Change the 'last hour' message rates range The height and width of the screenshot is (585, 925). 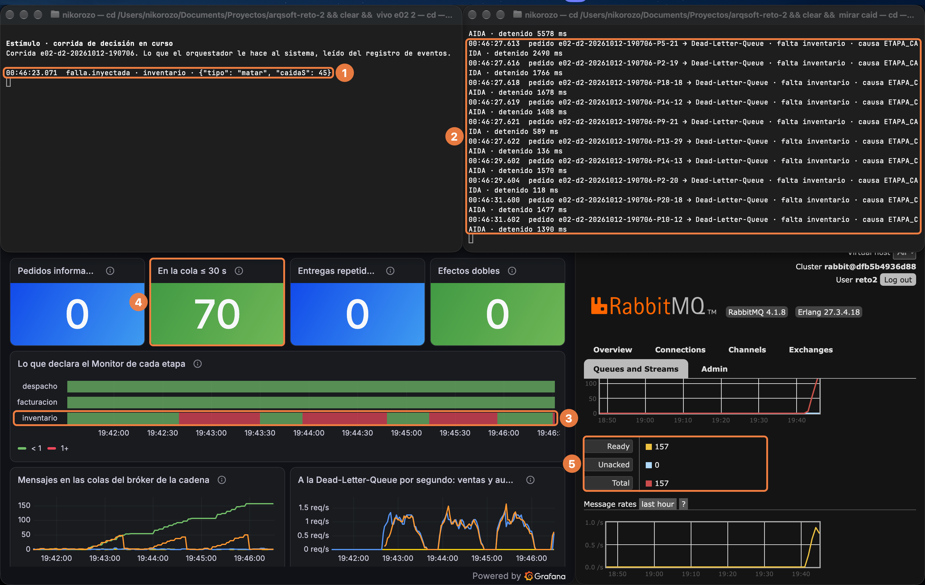click(x=657, y=504)
